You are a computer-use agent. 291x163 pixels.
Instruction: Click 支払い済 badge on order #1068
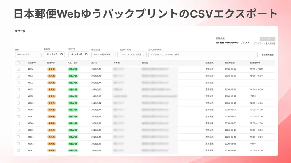click(x=73, y=110)
